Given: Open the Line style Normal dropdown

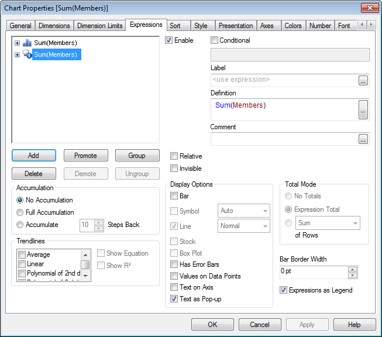Looking at the screenshot, I should (243, 226).
